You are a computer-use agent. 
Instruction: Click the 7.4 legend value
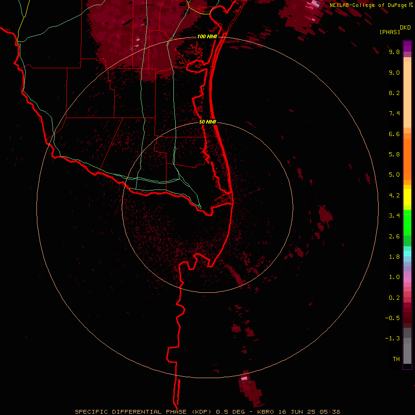coord(394,113)
